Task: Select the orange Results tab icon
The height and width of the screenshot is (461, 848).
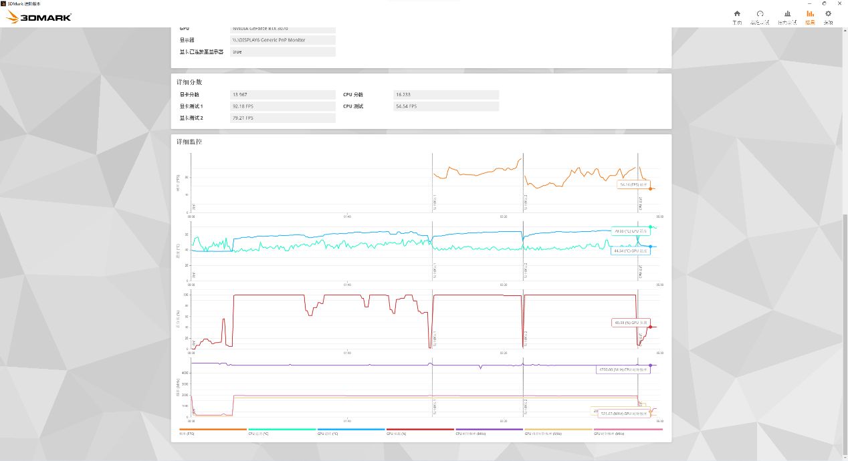Action: (810, 15)
